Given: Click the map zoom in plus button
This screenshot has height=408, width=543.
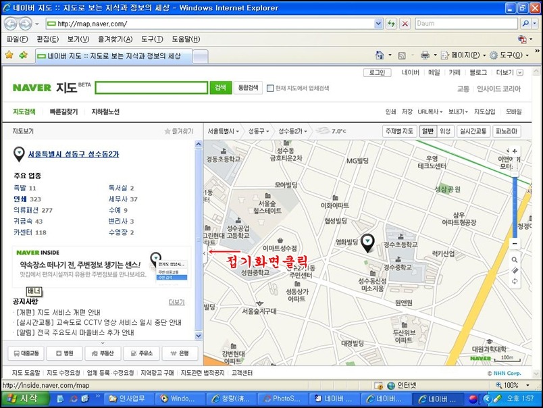Looking at the screenshot, I should [515, 151].
